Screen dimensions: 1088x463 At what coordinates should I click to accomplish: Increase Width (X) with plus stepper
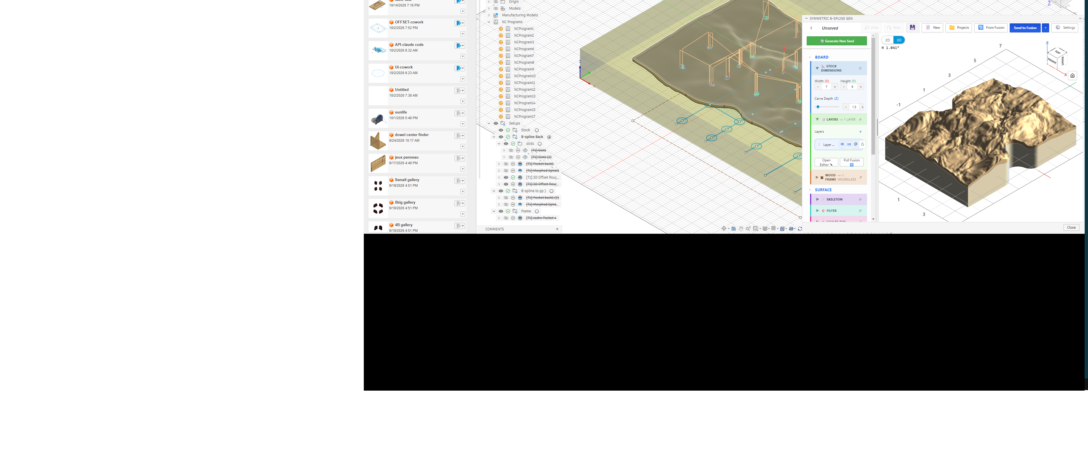tap(835, 87)
